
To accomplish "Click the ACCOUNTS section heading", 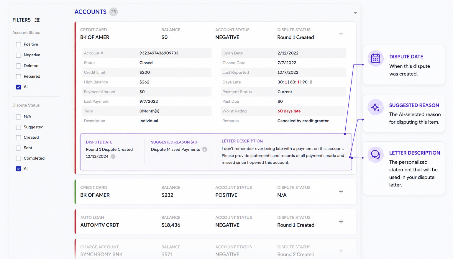I will [90, 12].
